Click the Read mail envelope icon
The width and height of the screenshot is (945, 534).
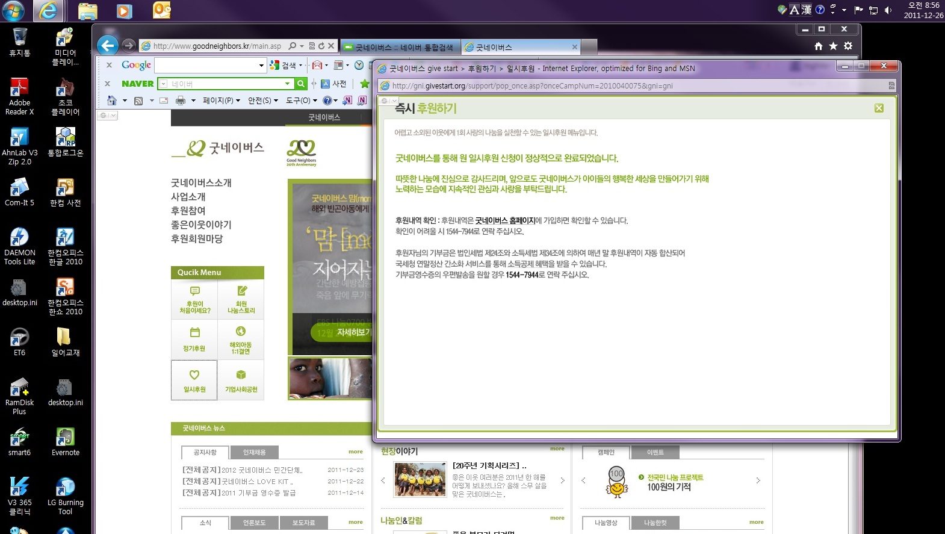163,101
